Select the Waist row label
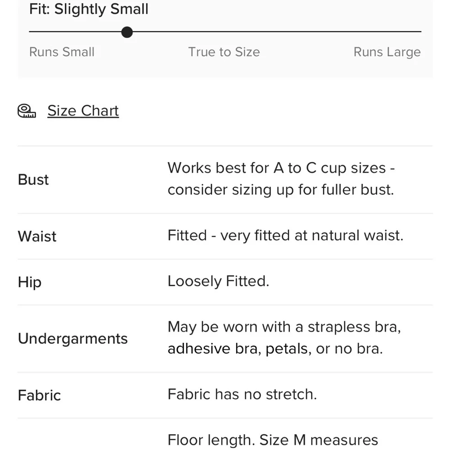 37,236
